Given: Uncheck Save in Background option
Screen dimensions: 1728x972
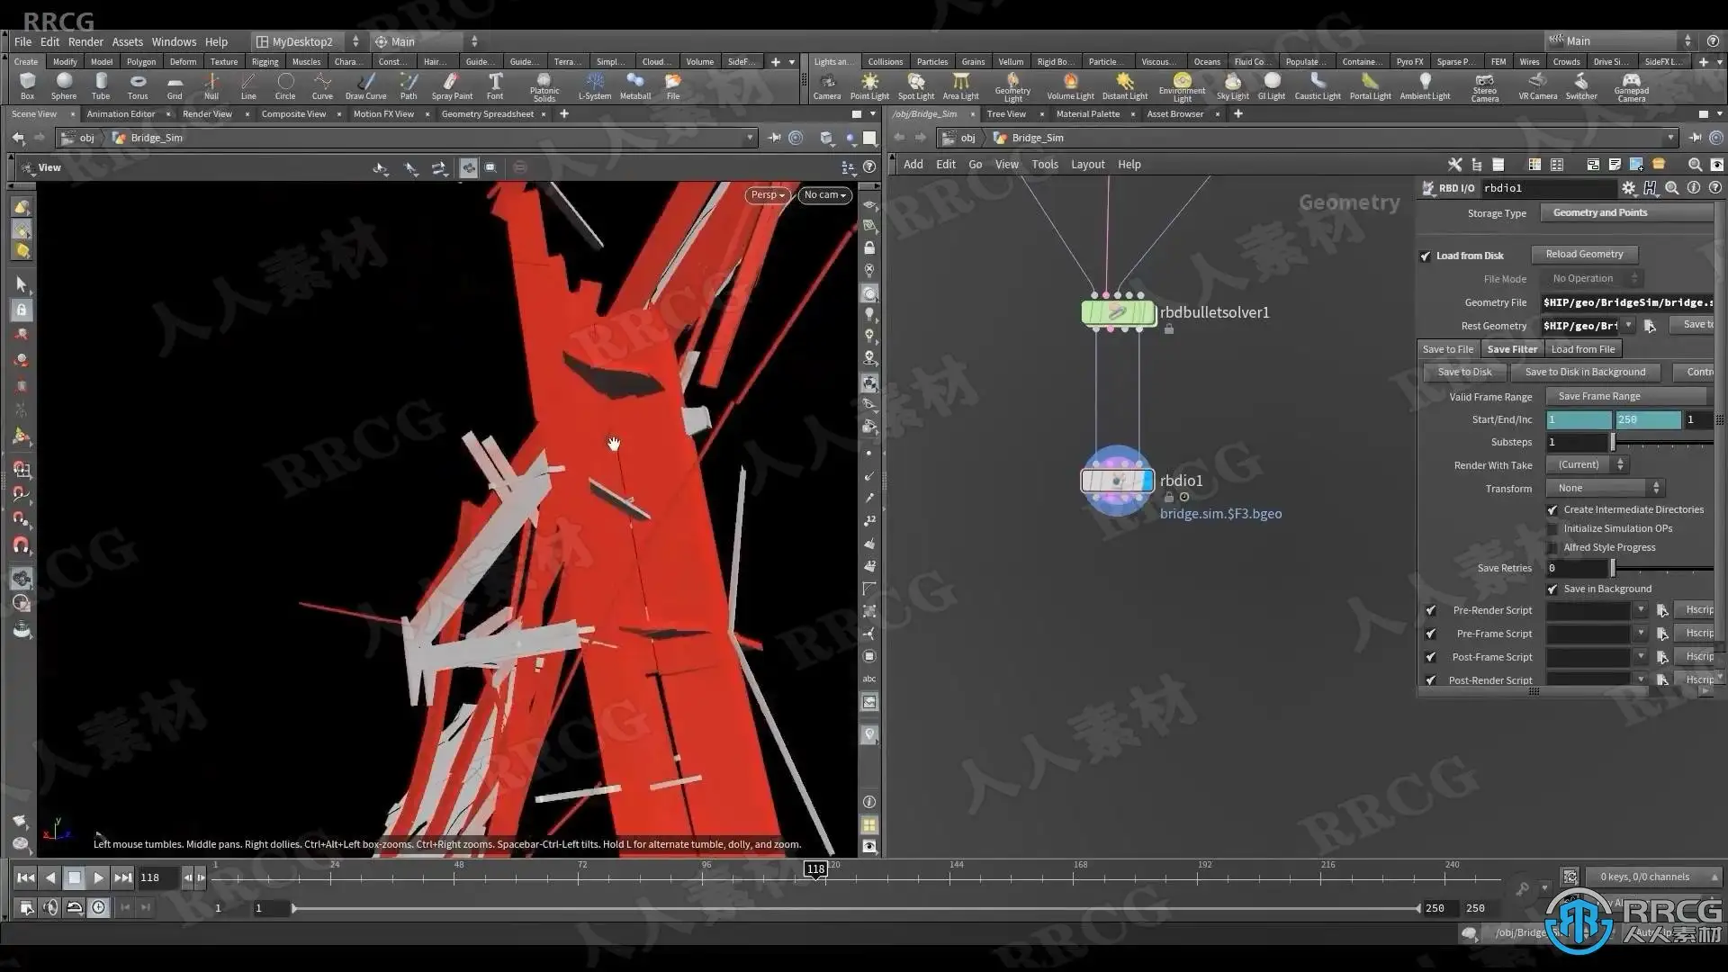Looking at the screenshot, I should [1552, 589].
